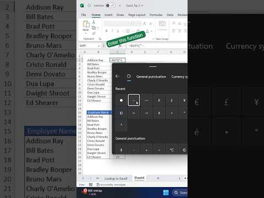Switch to the Lookup in Excel sheet

coord(116,178)
